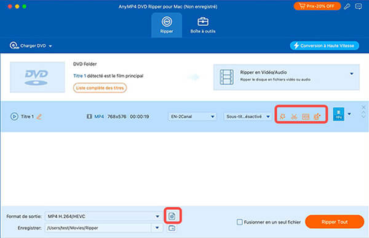369x238 pixels.
Task: Open the Prix-20% OFF offer
Action: click(317, 6)
